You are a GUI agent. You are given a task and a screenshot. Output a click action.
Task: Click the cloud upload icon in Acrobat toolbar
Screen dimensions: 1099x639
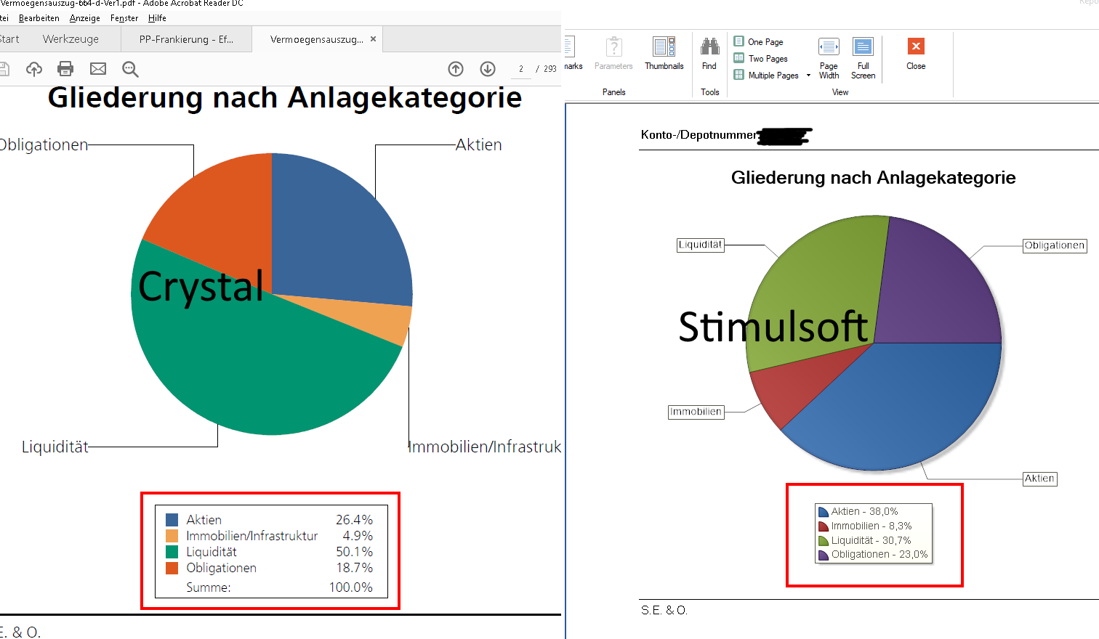pos(34,69)
